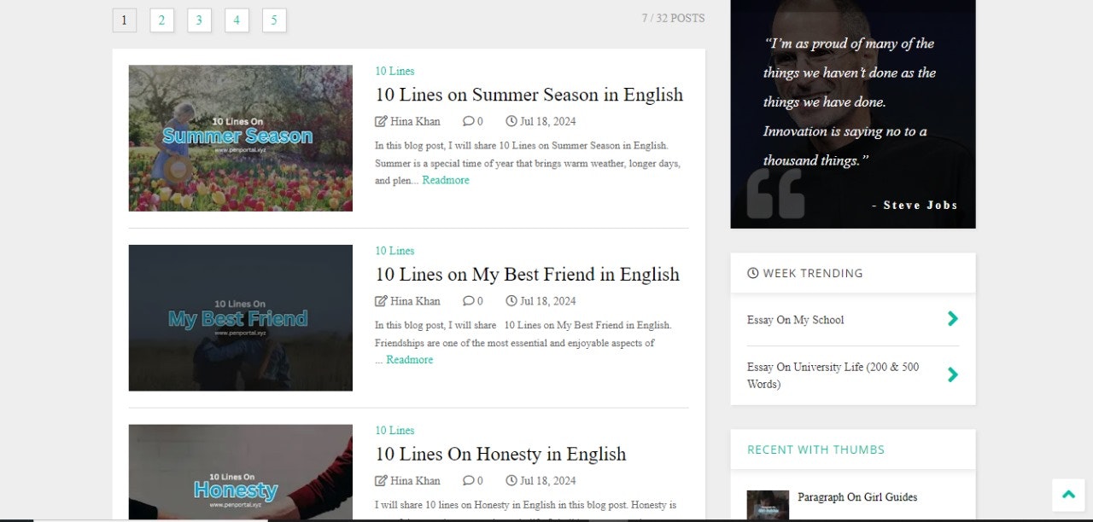Open the Honesty post thumbnail

(241, 472)
